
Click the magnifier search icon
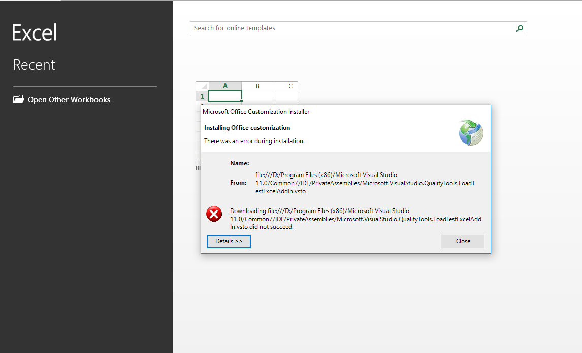point(520,28)
